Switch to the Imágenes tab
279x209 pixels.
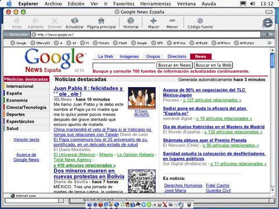[129, 56]
